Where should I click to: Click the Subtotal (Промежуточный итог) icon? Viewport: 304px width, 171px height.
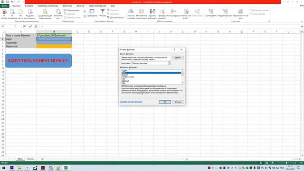[x=241, y=14]
